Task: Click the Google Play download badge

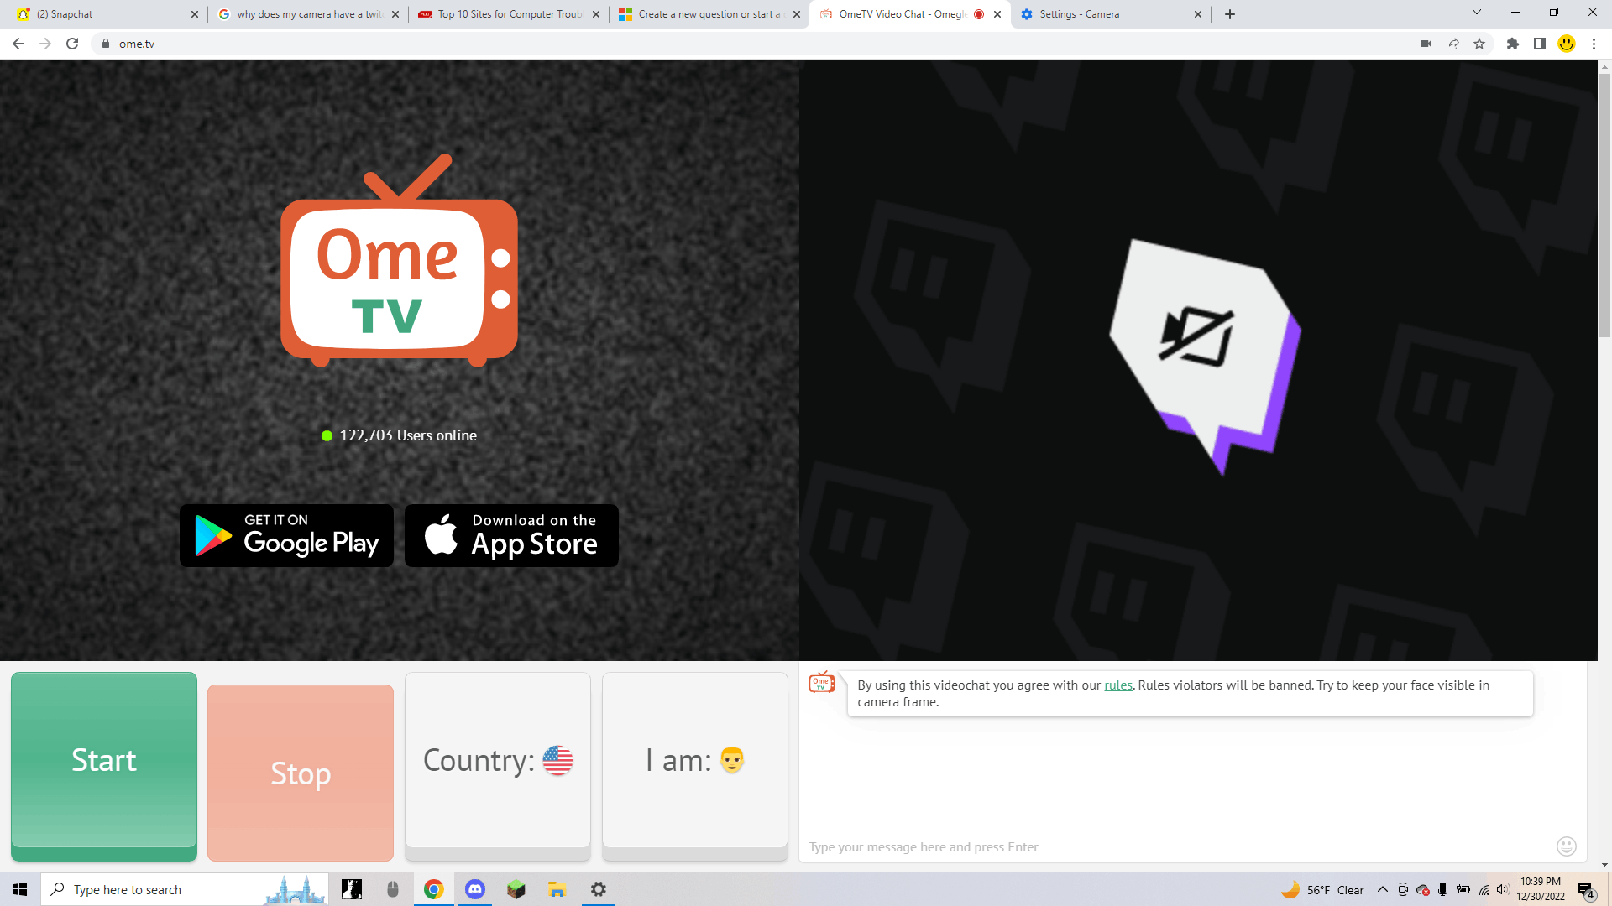Action: (286, 535)
